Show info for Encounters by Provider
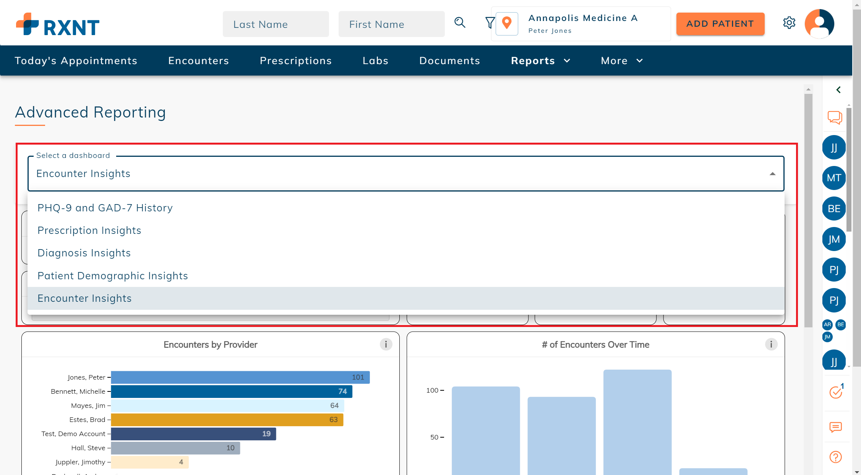The height and width of the screenshot is (475, 861). [x=386, y=345]
